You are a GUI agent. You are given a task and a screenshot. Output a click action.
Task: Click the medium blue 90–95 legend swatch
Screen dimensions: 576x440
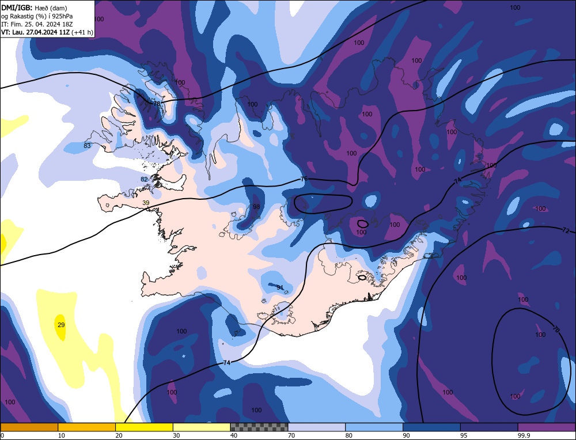click(x=431, y=427)
